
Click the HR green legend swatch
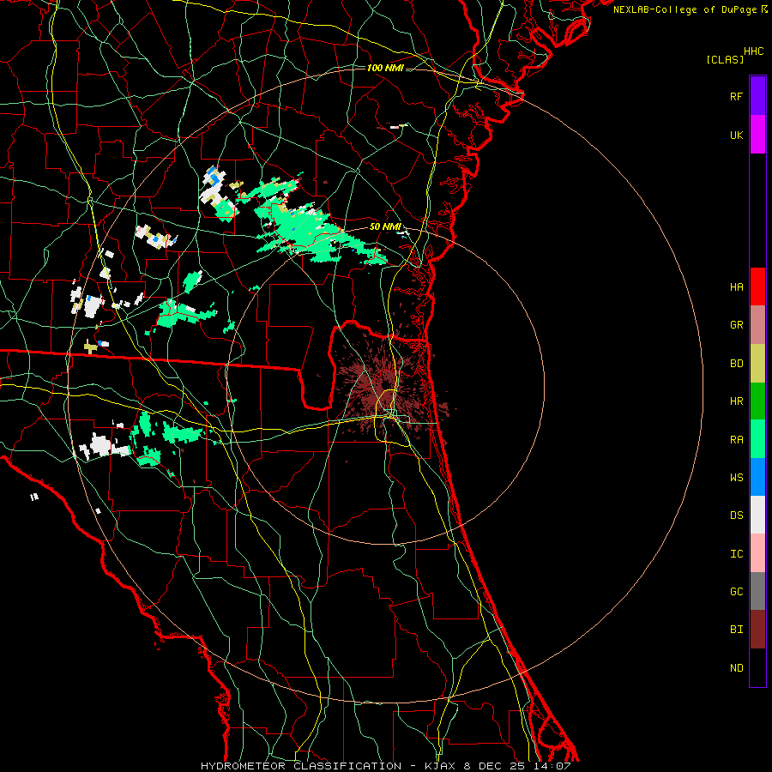(757, 401)
